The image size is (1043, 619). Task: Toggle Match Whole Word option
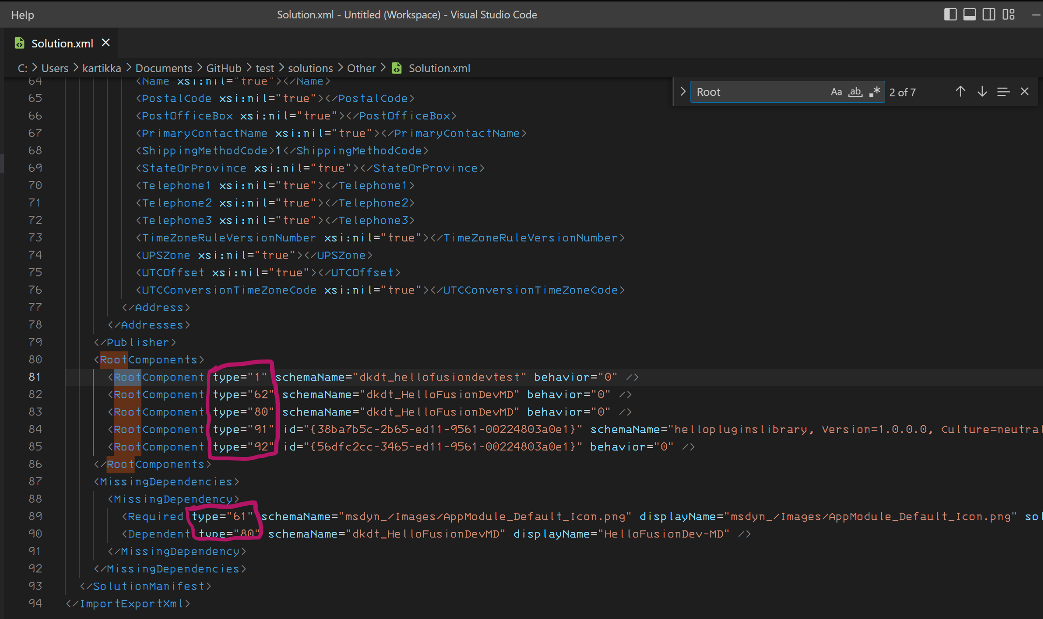[x=856, y=92]
